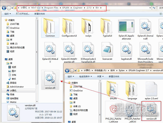Select Eplan.EC.WebPresenter.dll file
The image size is (163, 123).
click(69, 52)
